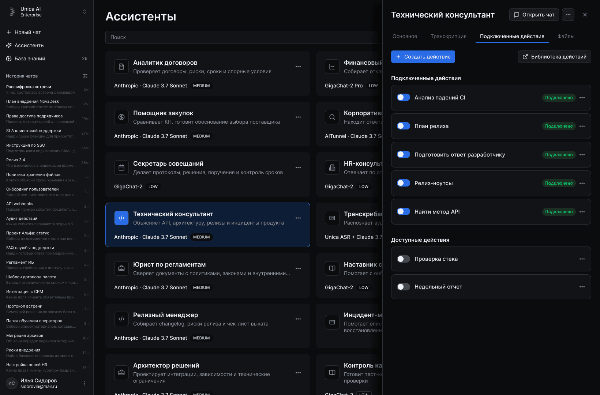600x395 pixels.
Task: Disable the План релиза action
Action: click(404, 126)
